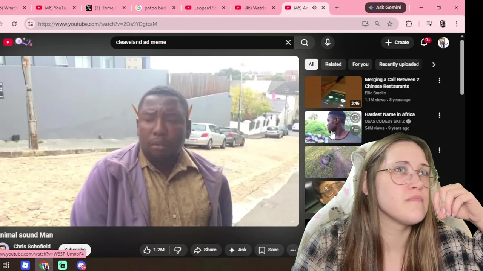Select the Related filter chip
The image size is (483, 271).
pos(333,64)
